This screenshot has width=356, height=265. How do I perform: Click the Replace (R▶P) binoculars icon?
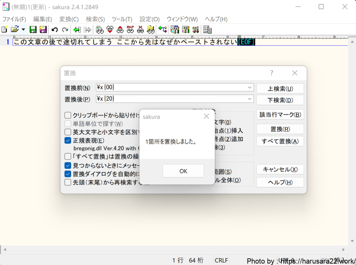[x=130, y=30]
